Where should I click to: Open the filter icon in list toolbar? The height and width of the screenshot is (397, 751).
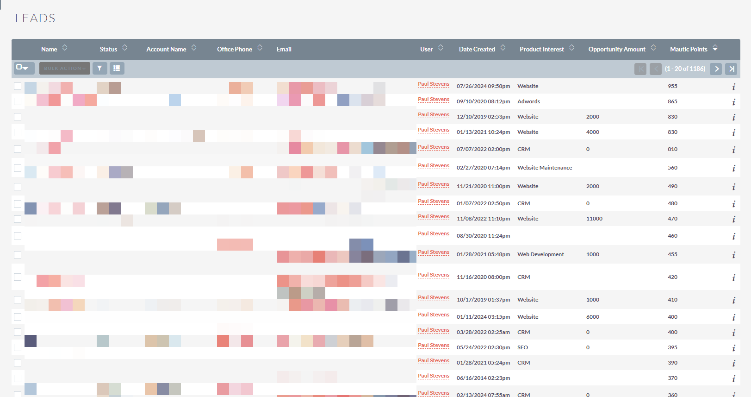pyautogui.click(x=99, y=68)
